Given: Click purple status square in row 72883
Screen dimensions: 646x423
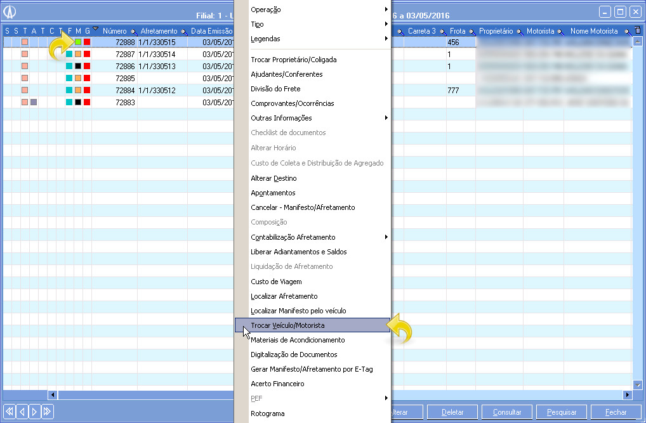Looking at the screenshot, I should [34, 101].
